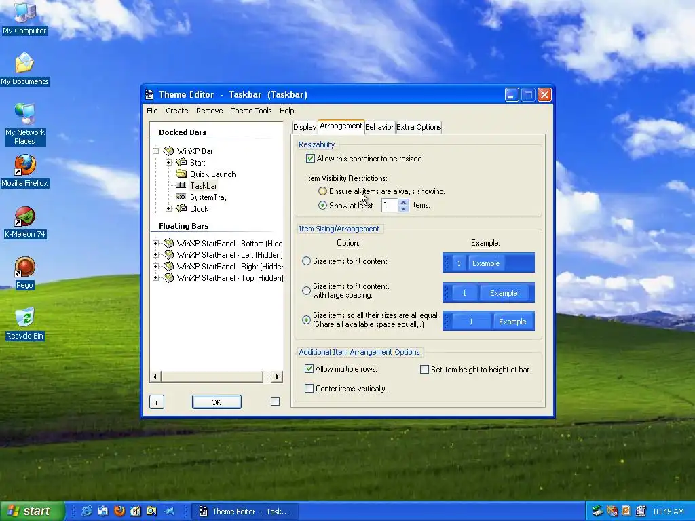The image size is (695, 521).
Task: Open the Remove menu
Action: pyautogui.click(x=209, y=111)
